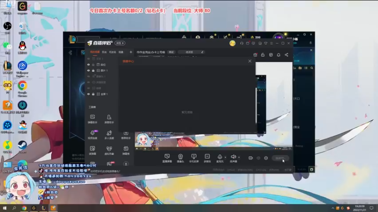378x212 pixels.
Task: Open the customer service headset icon
Action: click(x=241, y=43)
